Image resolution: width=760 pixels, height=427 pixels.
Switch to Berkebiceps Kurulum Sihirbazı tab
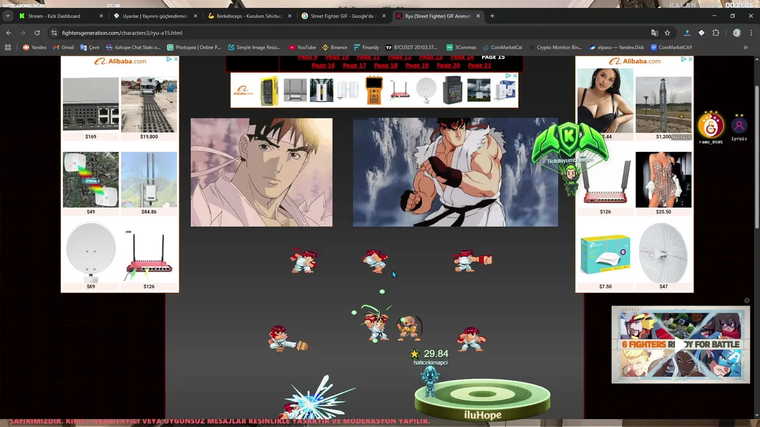click(x=249, y=16)
